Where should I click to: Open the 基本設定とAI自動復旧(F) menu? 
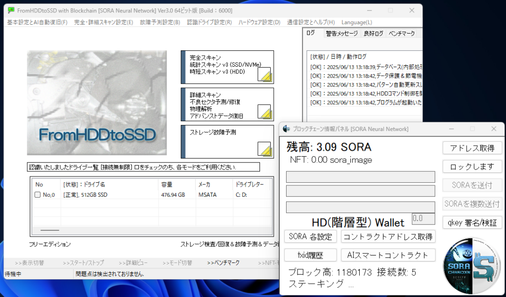click(x=38, y=22)
